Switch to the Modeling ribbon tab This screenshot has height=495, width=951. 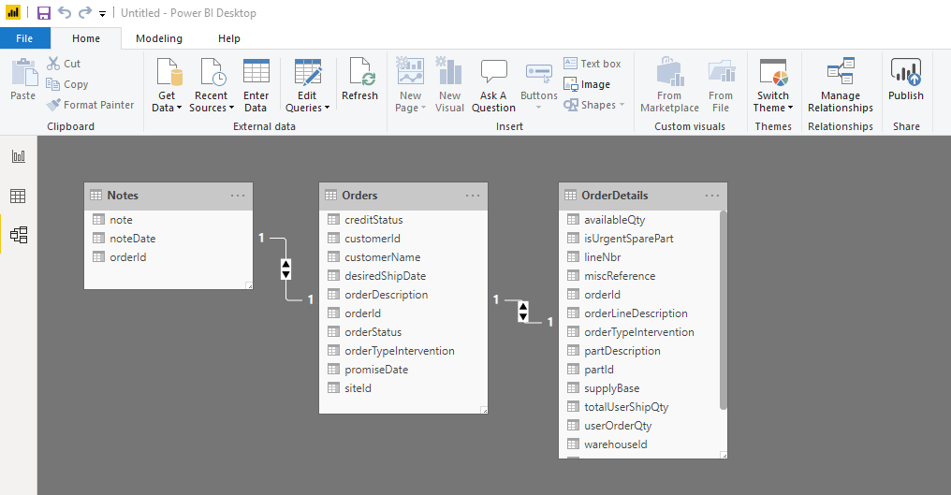coord(159,38)
